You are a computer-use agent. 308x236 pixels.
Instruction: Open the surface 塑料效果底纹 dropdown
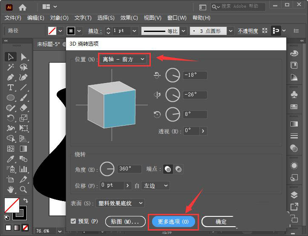120,203
